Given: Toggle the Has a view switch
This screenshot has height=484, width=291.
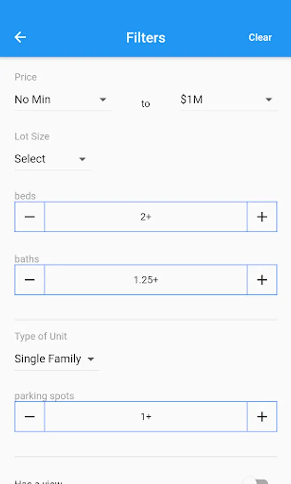Looking at the screenshot, I should [x=256, y=481].
